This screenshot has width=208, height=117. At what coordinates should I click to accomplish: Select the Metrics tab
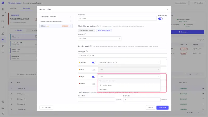coord(18,30)
